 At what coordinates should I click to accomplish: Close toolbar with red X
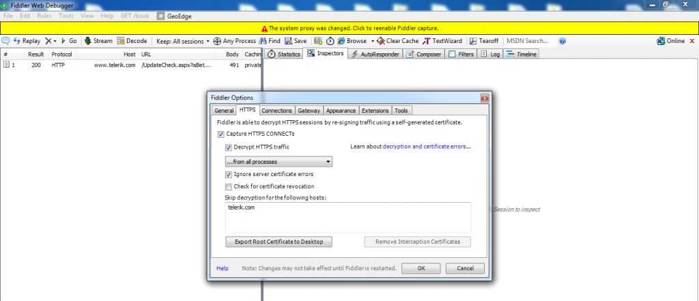point(692,41)
